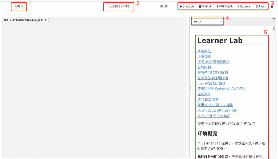The width and height of the screenshot is (278, 159).
Task: Reset the lab environment
Action: pyautogui.click(x=260, y=7)
